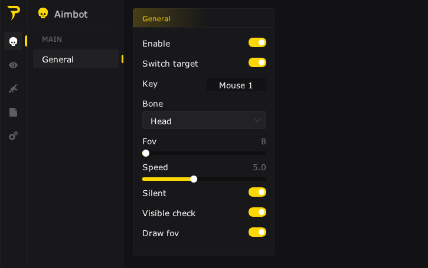The image size is (428, 268).
Task: Toggle the Draw fov option
Action: click(257, 232)
